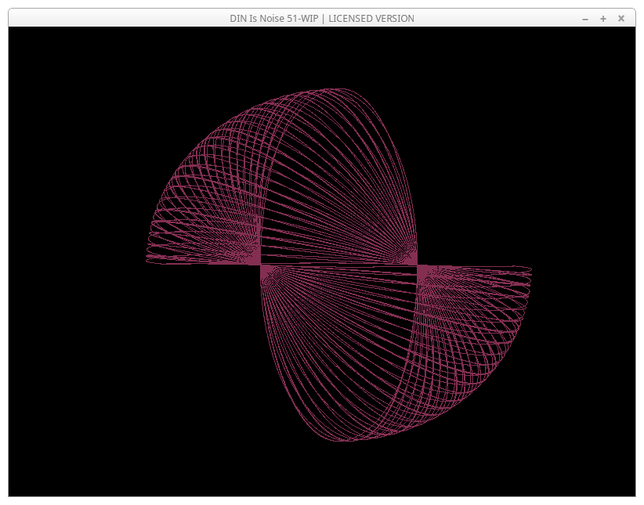644x505 pixels.
Task: Click empty black canvas in top-left corner
Action: pos(55,63)
